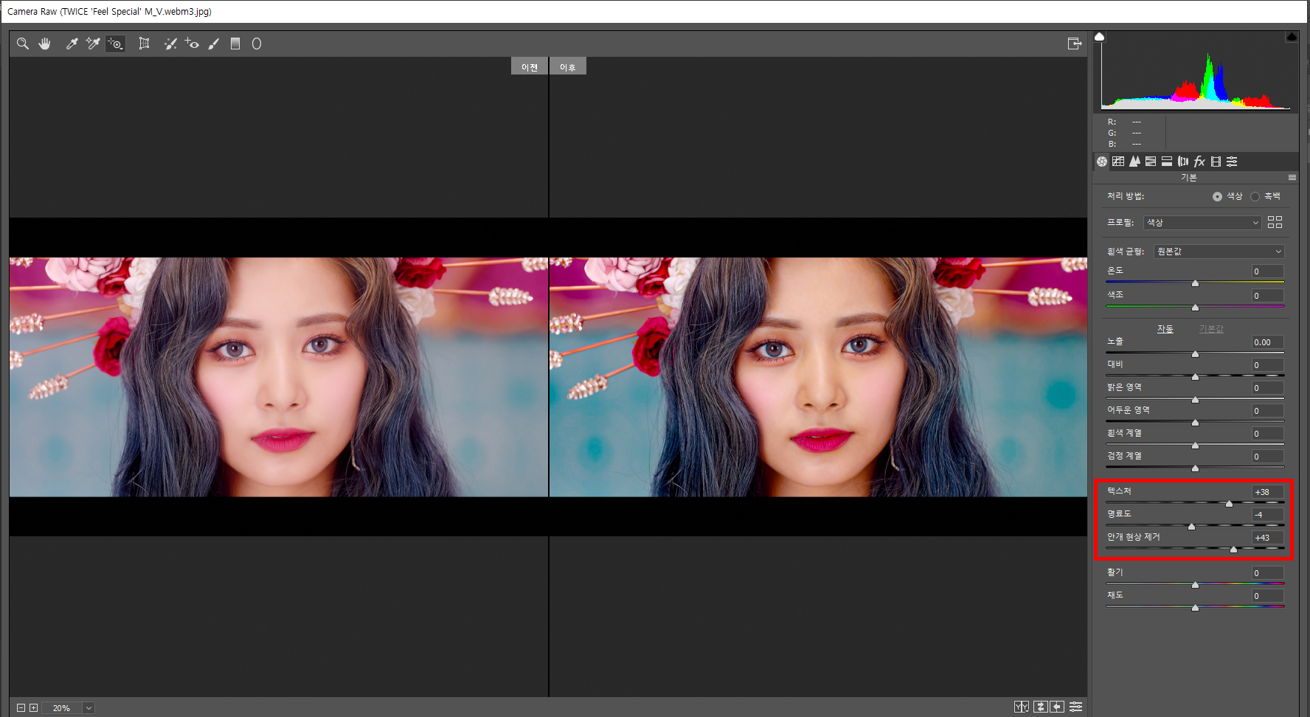Viewport: 1310px width, 717px height.
Task: Select the 색상 treatment radio button
Action: (x=1217, y=196)
